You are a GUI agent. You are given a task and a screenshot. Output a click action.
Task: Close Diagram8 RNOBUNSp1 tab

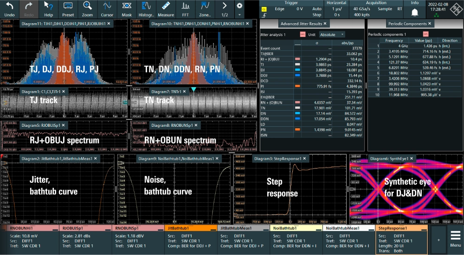click(x=196, y=125)
